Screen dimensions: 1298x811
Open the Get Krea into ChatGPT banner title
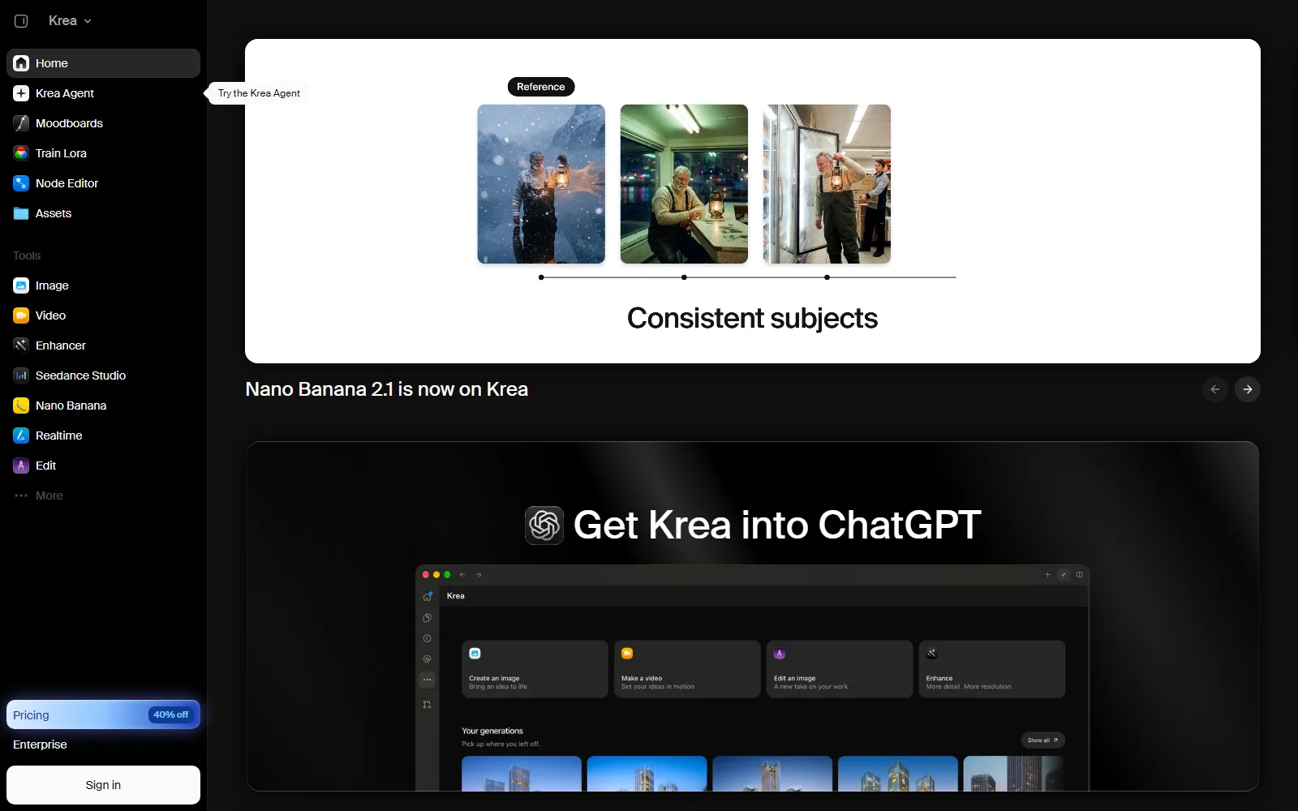tap(777, 525)
